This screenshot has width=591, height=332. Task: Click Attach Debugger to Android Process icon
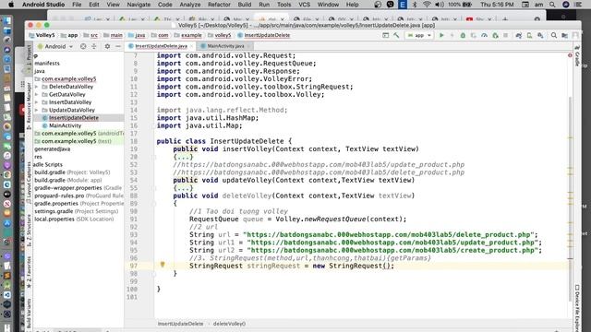pyautogui.click(x=495, y=35)
